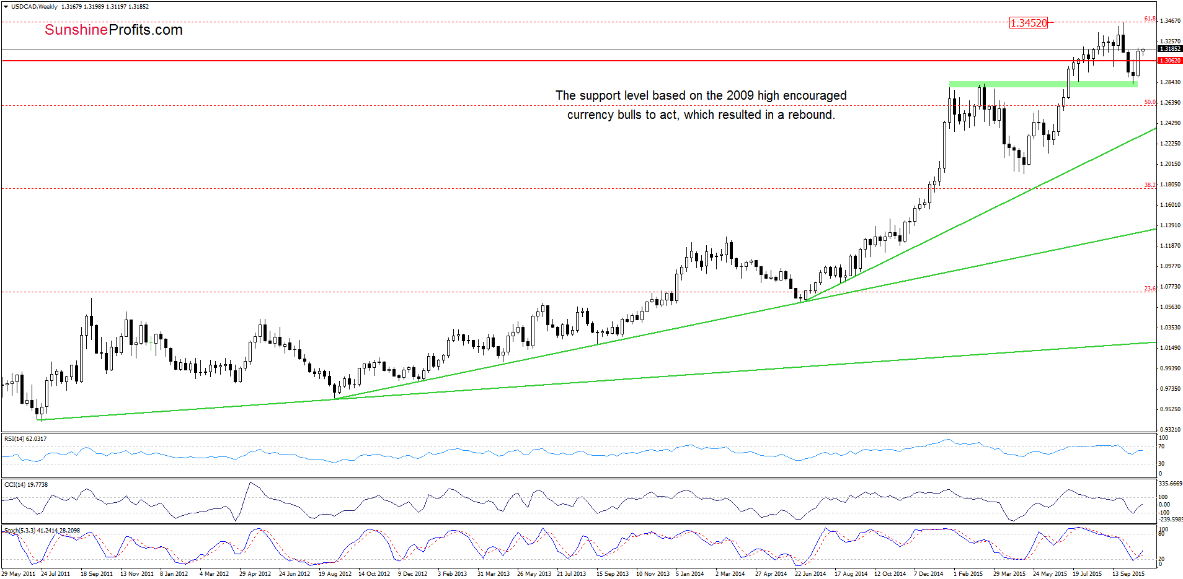Viewport: 1183px width, 579px height.
Task: Click the 1.28430 value on price axis
Action: click(1170, 82)
